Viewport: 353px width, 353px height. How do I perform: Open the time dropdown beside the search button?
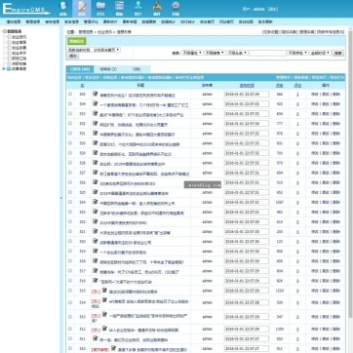(x=320, y=53)
